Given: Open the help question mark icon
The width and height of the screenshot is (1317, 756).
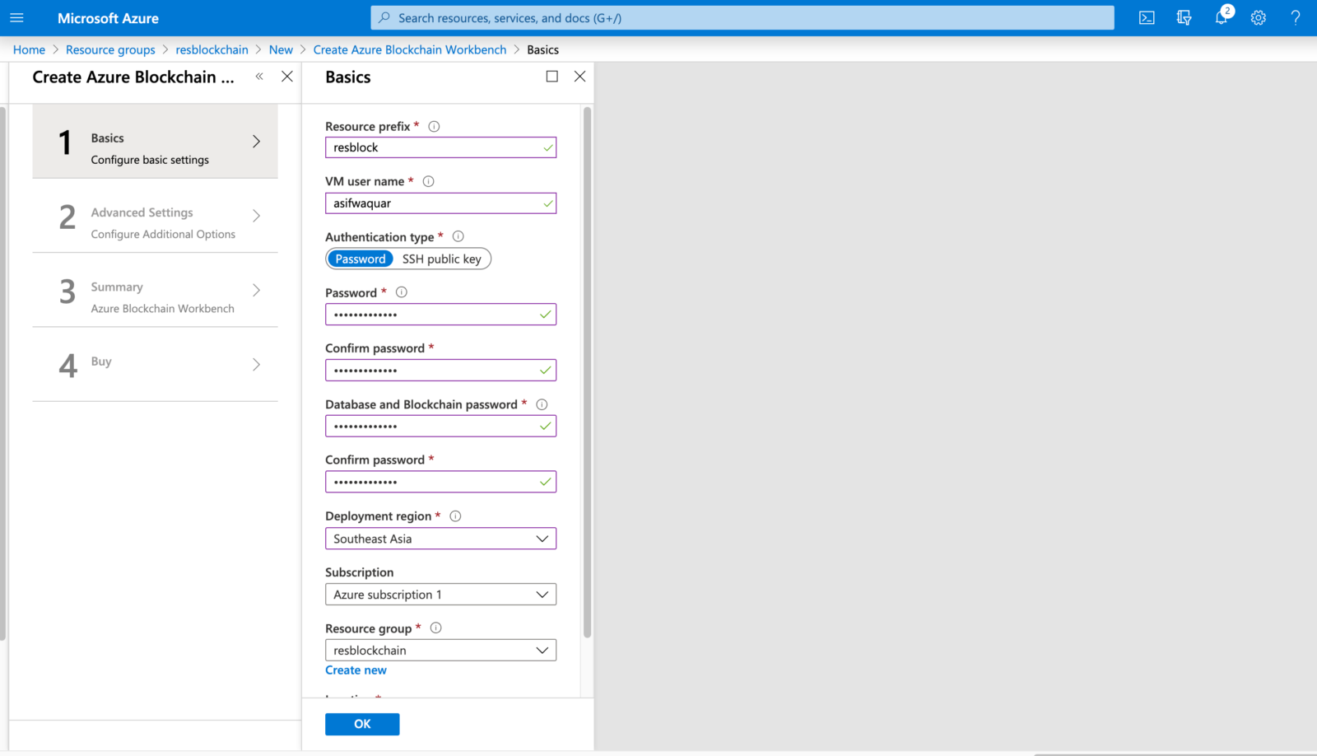Looking at the screenshot, I should click(x=1295, y=17).
